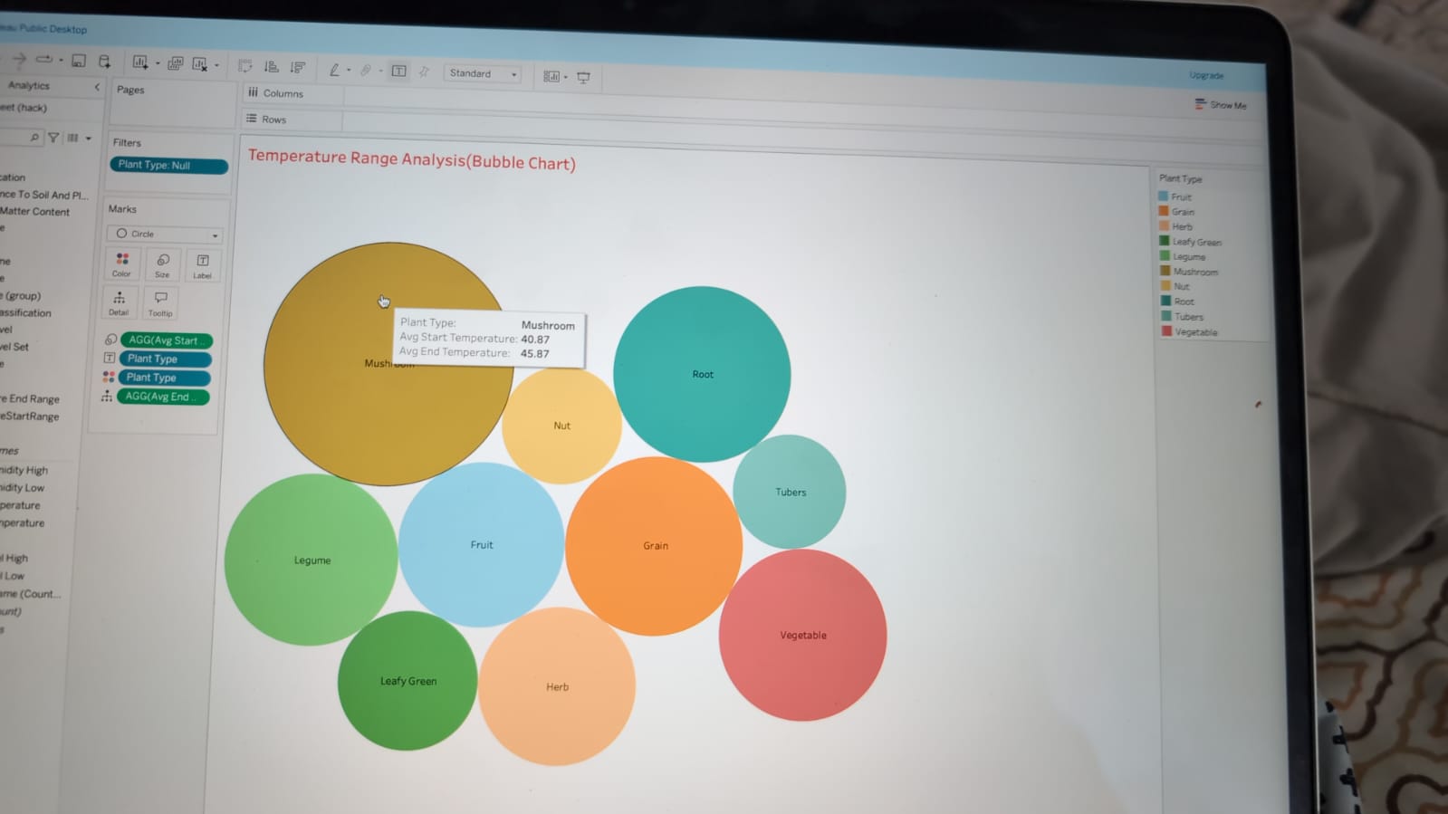
Task: Open the highlight dropdown arrow
Action: click(349, 71)
